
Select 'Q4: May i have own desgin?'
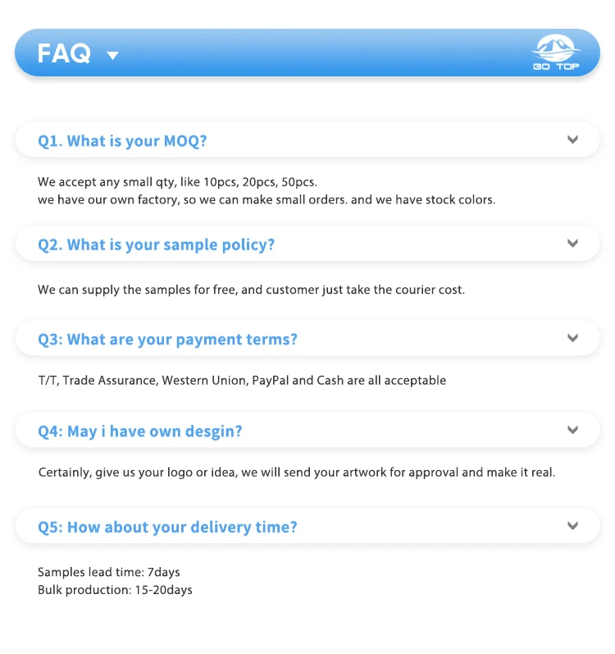(140, 431)
